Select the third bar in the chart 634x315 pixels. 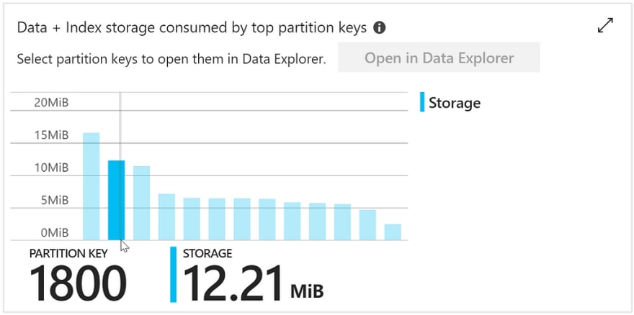point(141,203)
